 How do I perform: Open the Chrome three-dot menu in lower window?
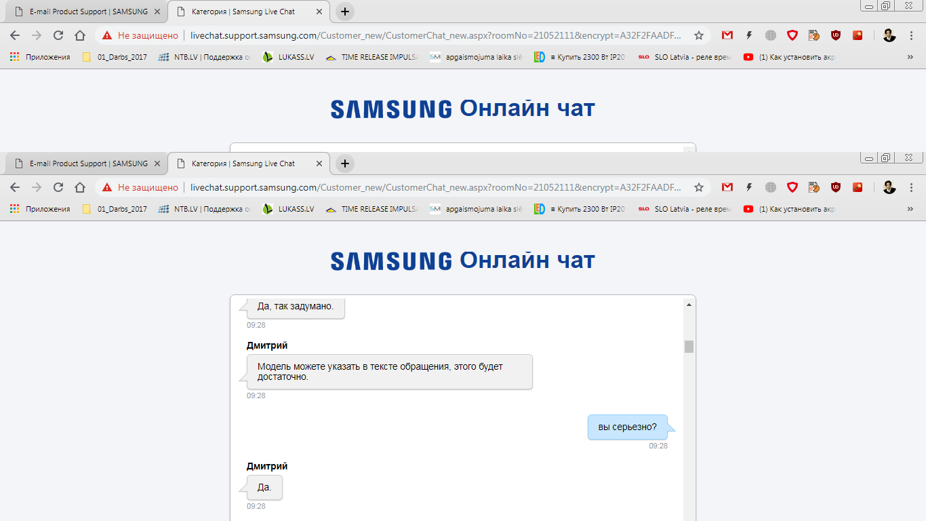tap(910, 187)
